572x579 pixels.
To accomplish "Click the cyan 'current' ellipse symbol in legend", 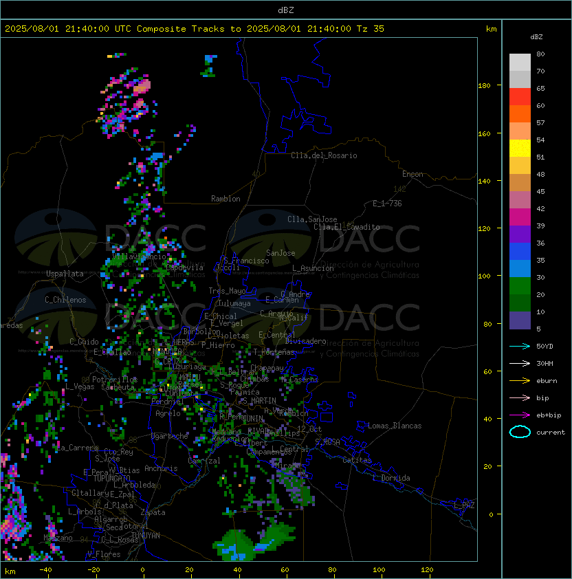I will tap(520, 432).
